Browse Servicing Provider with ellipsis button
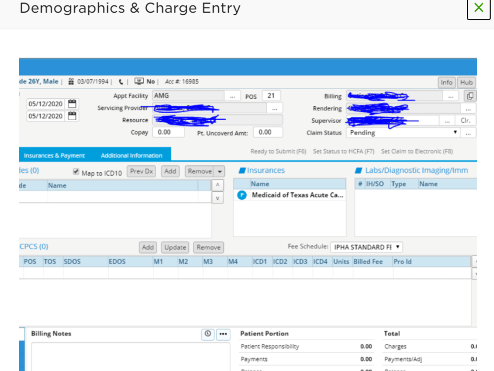 click(x=275, y=108)
